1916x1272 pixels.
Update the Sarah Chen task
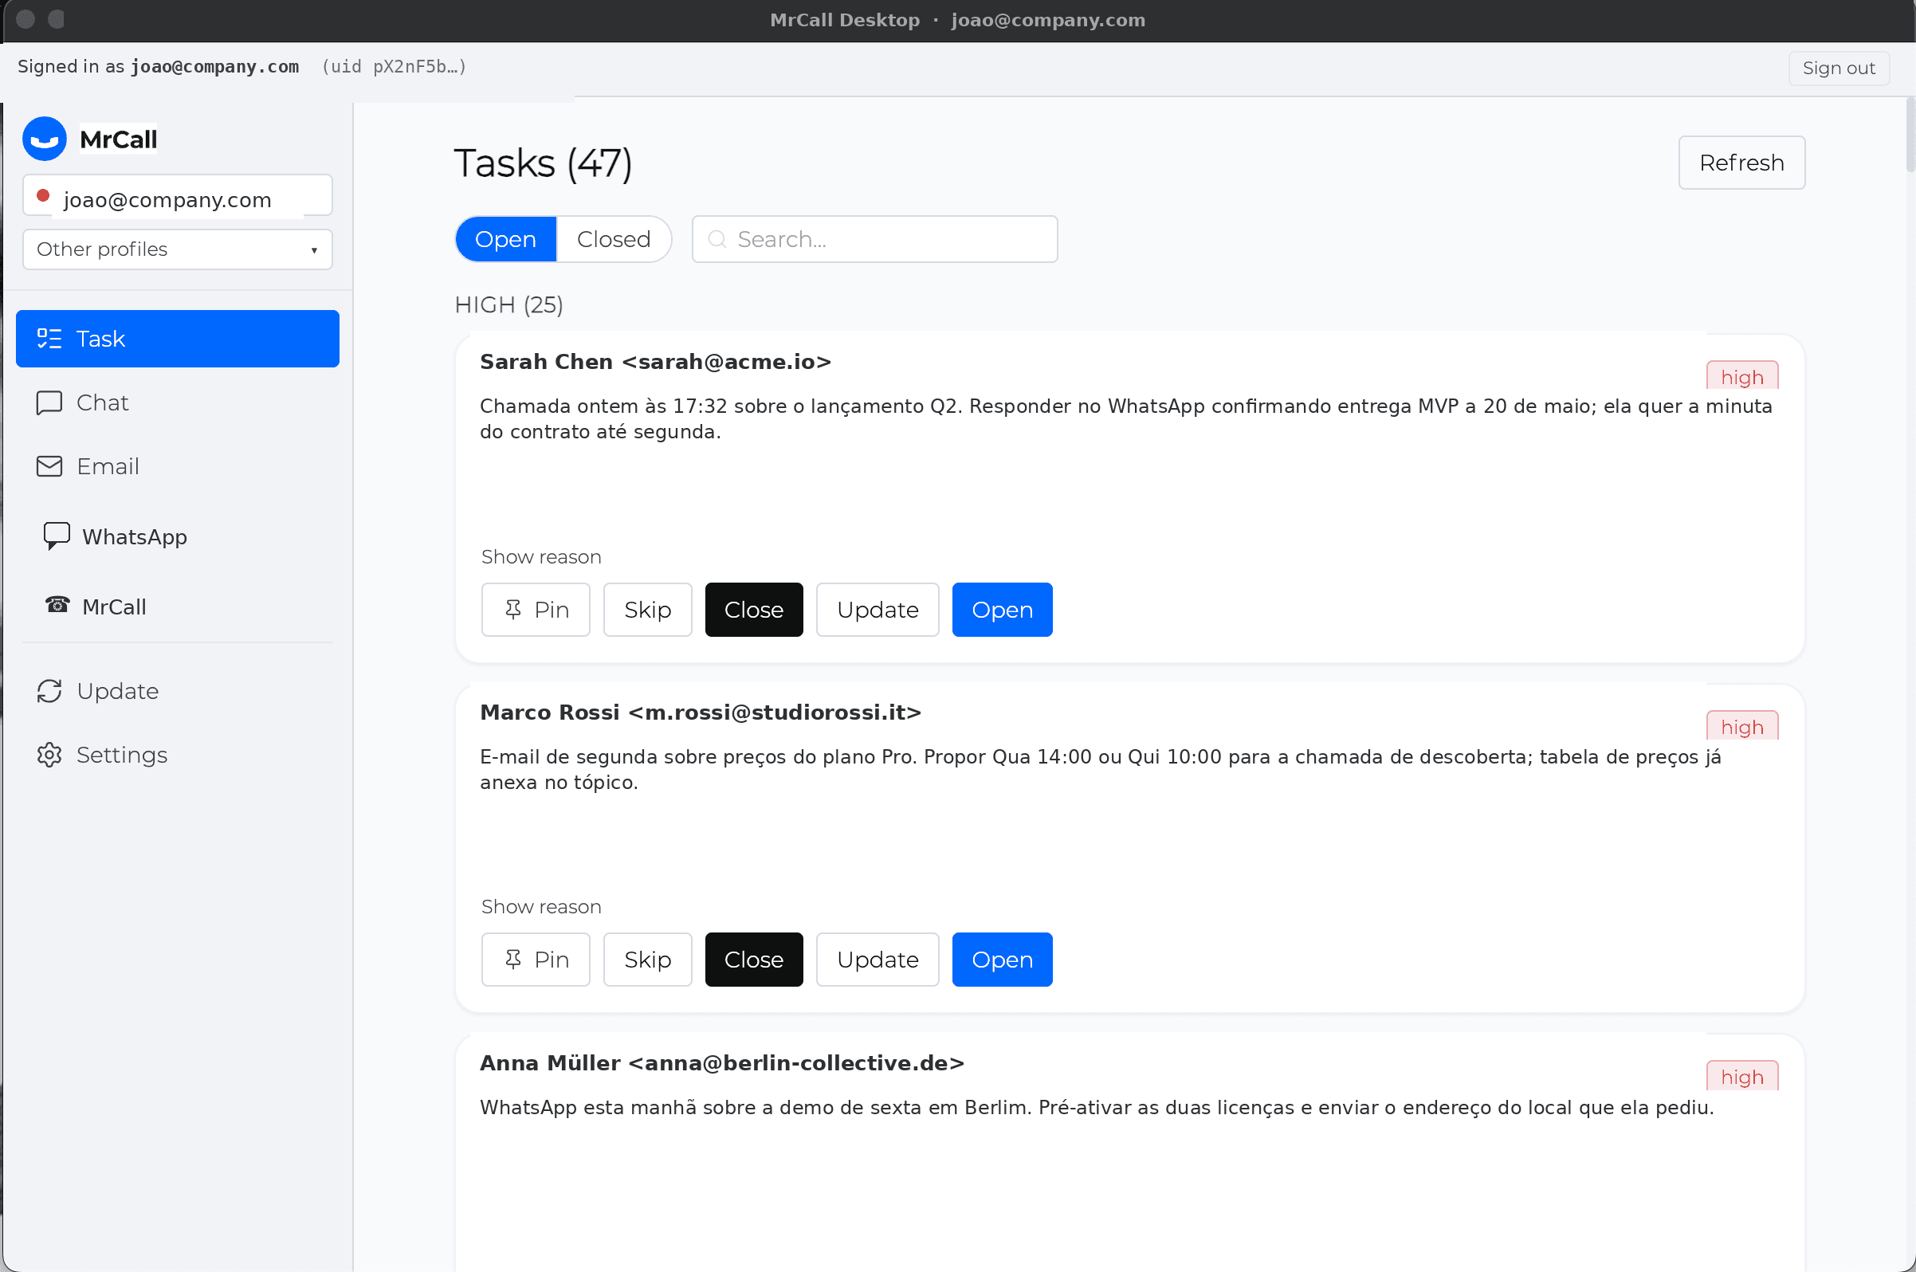tap(878, 609)
